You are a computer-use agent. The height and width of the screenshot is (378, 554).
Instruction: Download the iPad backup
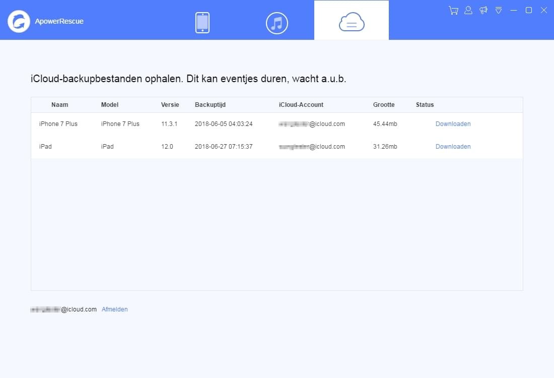453,146
